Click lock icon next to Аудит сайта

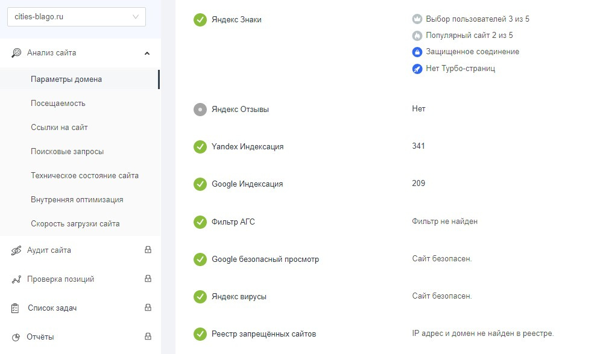[x=148, y=250]
